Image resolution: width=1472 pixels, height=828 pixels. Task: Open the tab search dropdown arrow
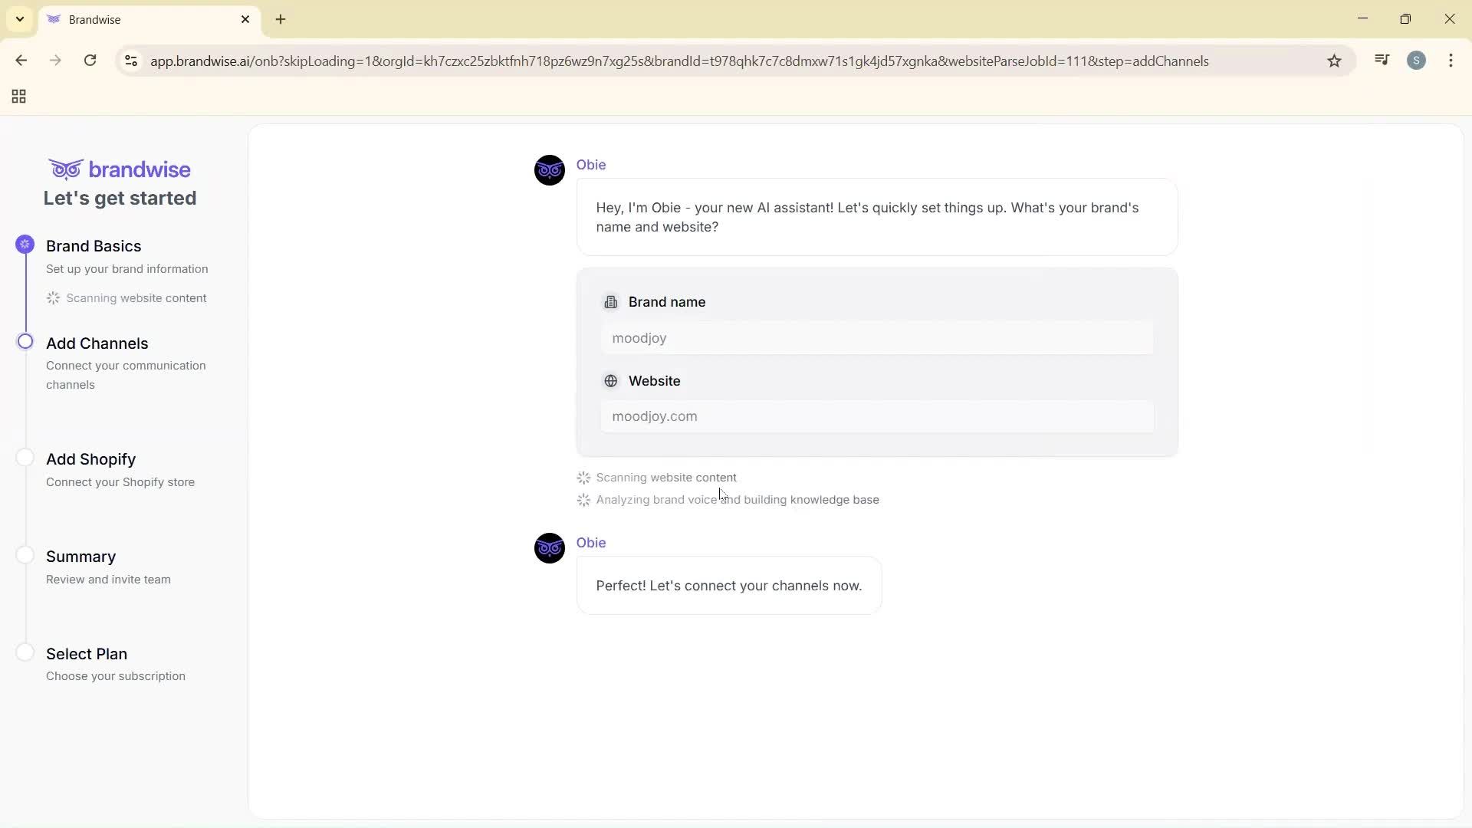(x=19, y=18)
